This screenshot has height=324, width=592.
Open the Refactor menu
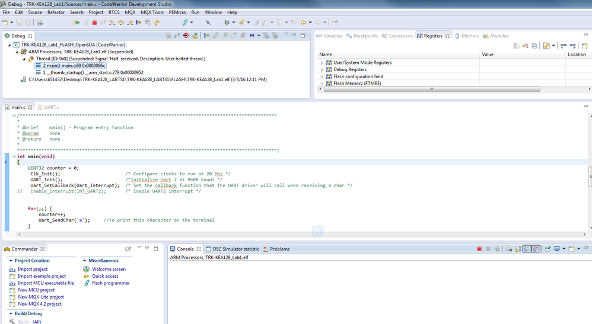(x=56, y=12)
